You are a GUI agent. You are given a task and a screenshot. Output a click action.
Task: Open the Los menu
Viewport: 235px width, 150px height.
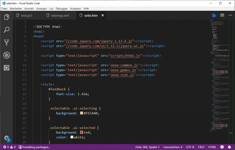pos(51,9)
